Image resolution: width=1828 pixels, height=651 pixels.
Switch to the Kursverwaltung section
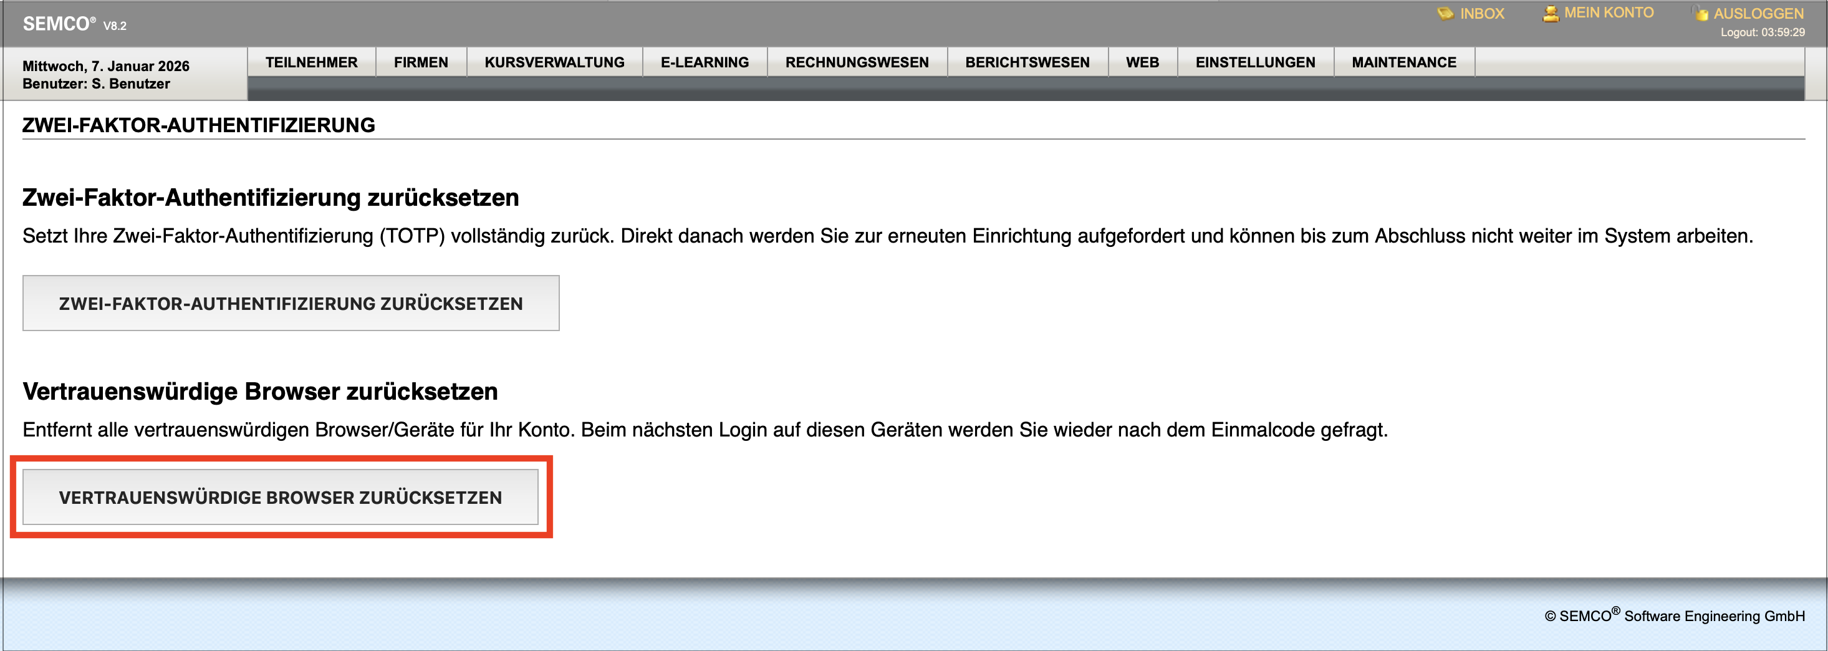(554, 62)
